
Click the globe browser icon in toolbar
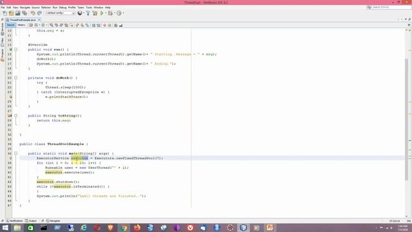[80, 13]
